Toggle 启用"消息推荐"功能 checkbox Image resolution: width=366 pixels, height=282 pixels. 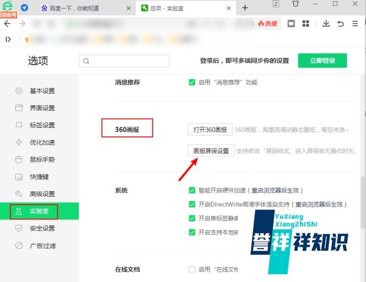click(x=192, y=82)
